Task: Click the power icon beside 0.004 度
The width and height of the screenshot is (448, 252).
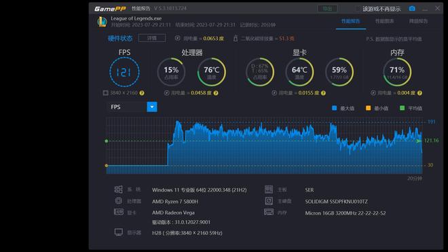Action: pos(373,93)
